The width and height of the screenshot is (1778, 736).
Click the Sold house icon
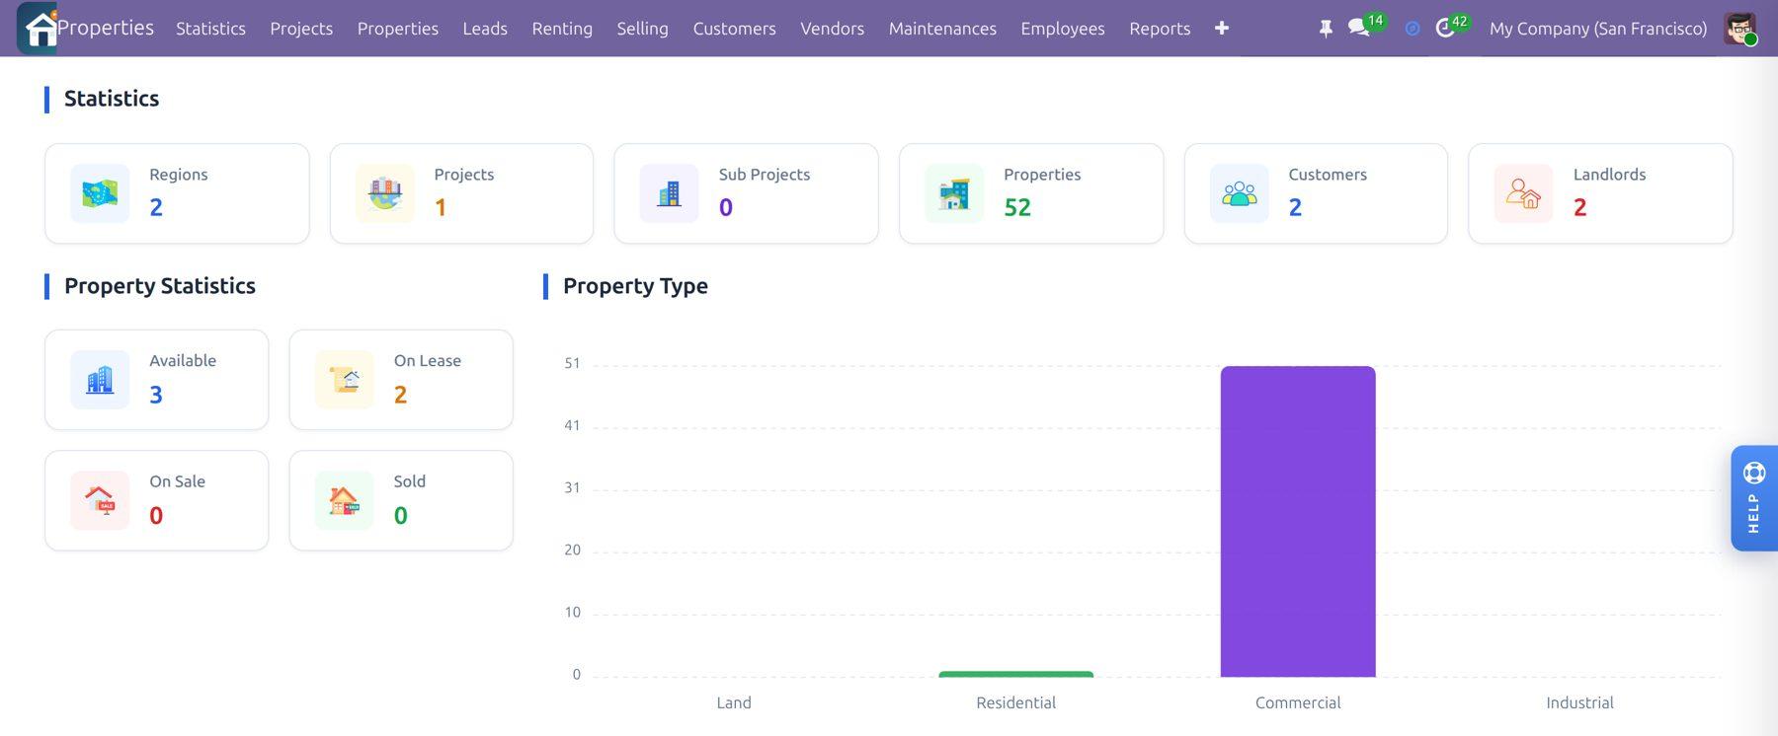(x=344, y=500)
